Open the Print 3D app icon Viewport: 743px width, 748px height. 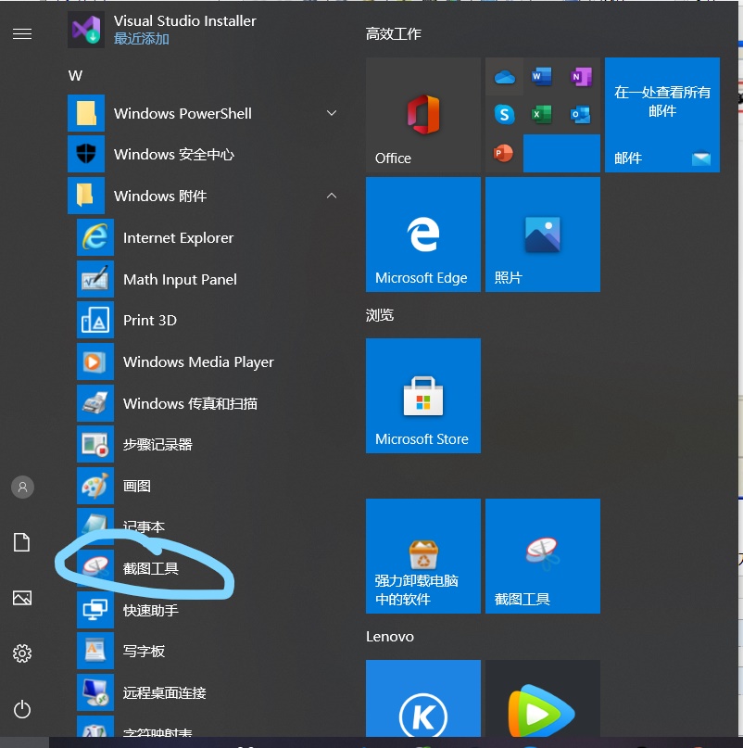pyautogui.click(x=95, y=320)
